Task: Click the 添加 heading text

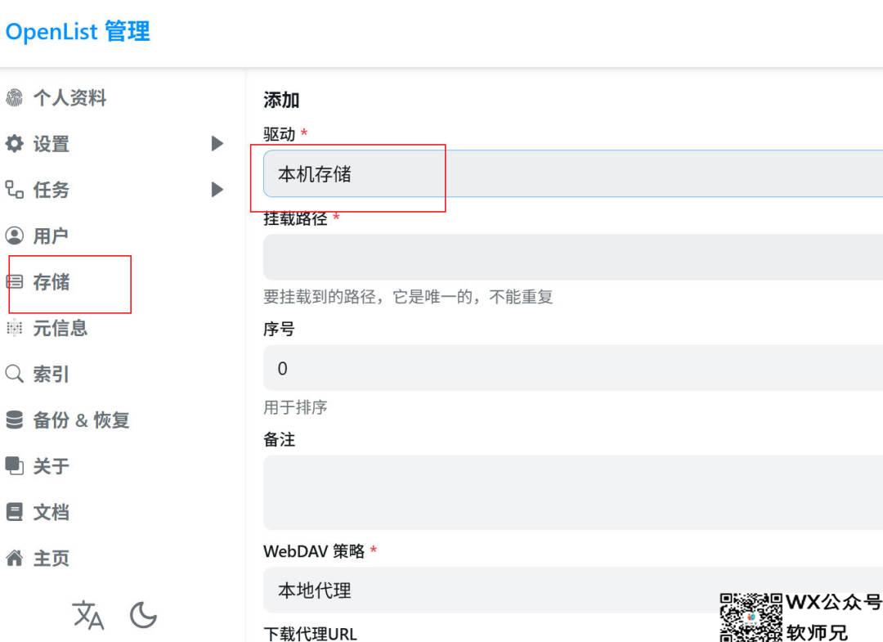Action: [x=281, y=101]
